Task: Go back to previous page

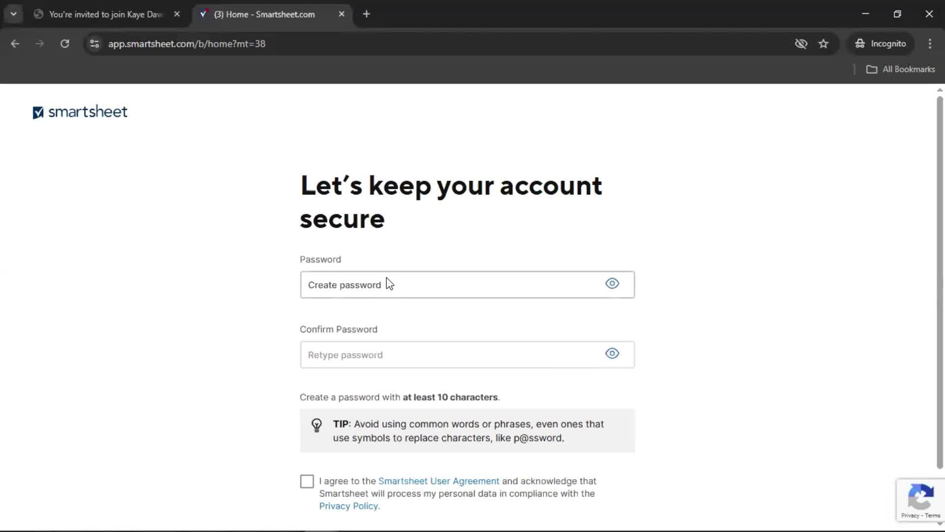Action: [x=15, y=44]
